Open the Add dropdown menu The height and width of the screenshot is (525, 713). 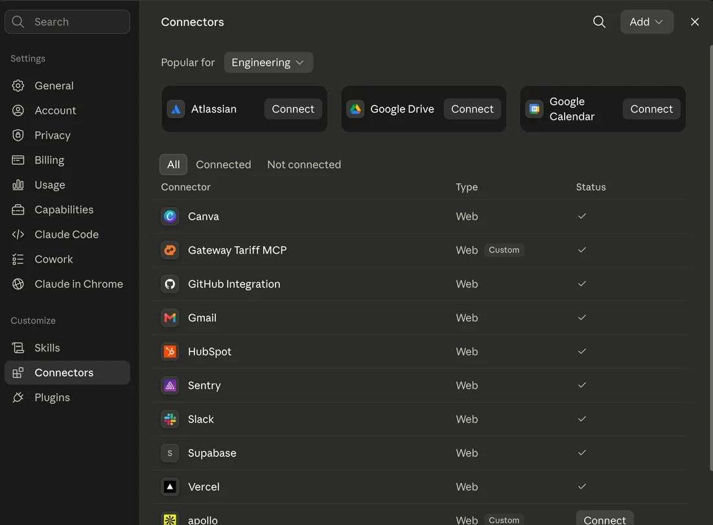click(x=647, y=22)
